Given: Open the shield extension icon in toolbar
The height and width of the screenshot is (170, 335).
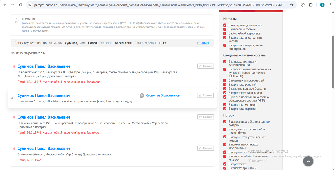Looking at the screenshot, I should [303, 5].
